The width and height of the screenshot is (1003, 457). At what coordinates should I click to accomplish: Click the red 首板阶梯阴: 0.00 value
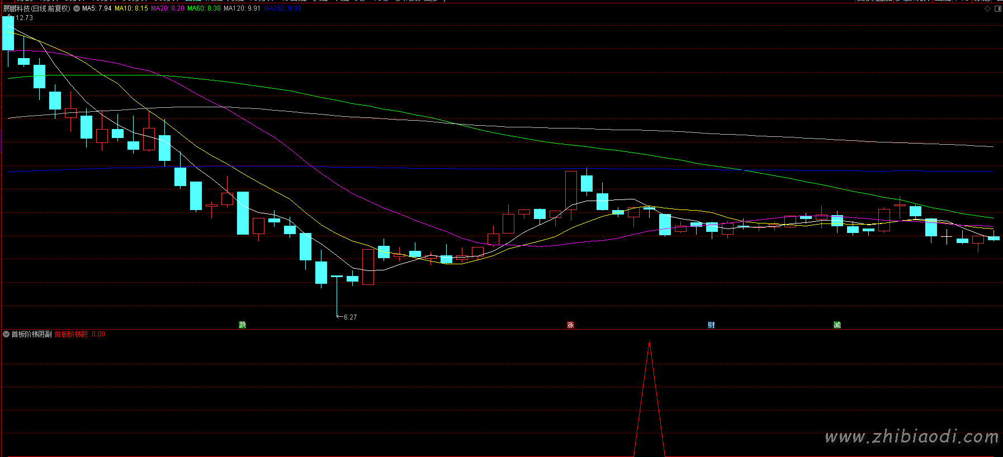click(x=80, y=334)
